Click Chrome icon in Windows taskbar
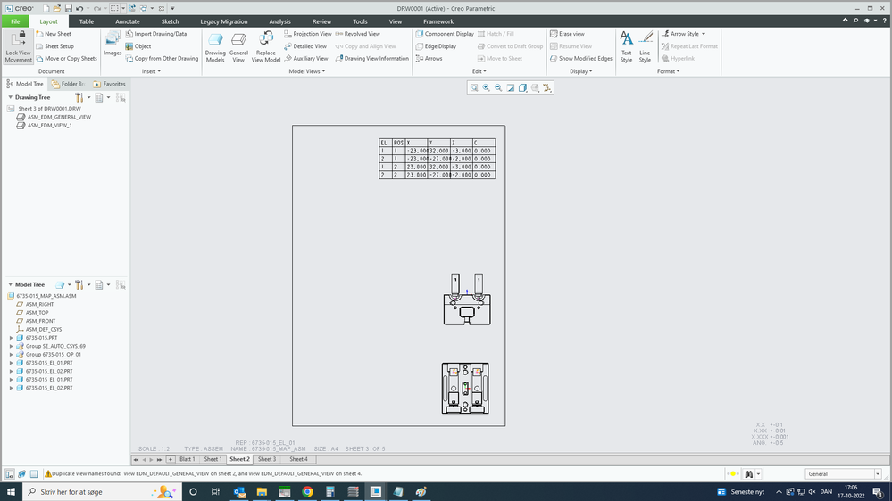Viewport: 892px width, 501px height. (307, 491)
